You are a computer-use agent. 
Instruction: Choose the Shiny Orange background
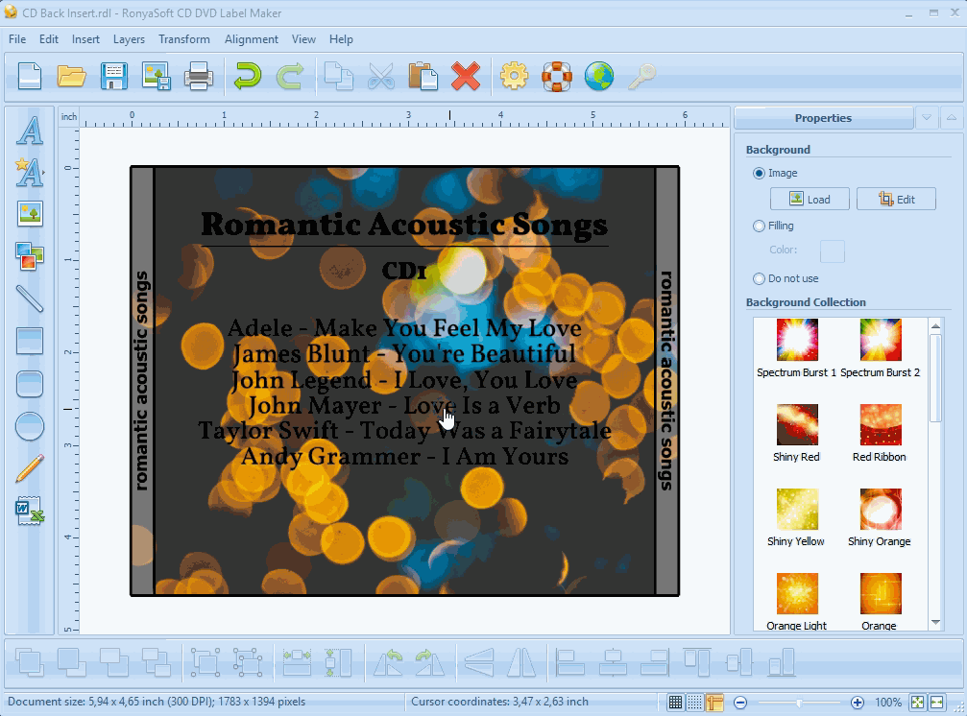[x=880, y=517]
